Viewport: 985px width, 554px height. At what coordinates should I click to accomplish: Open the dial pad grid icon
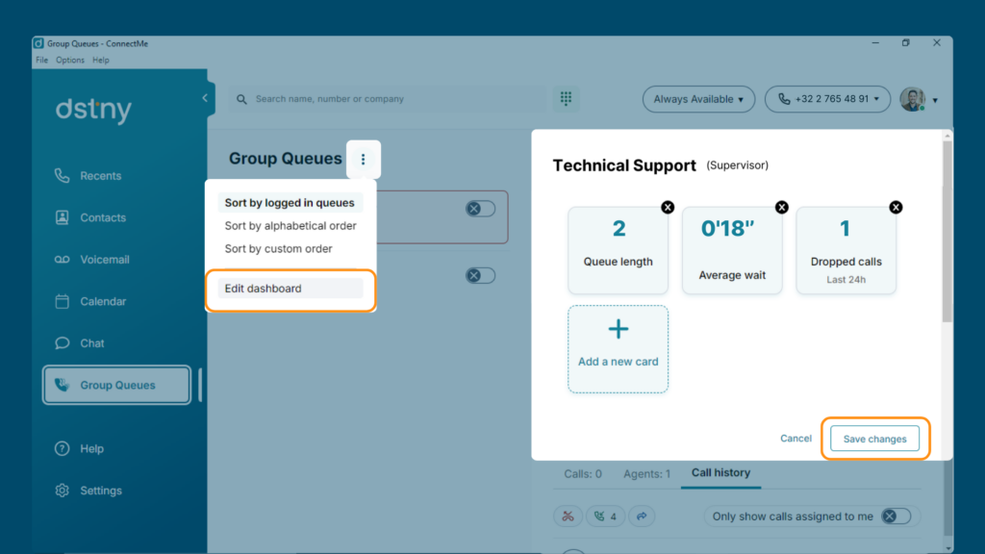566,99
